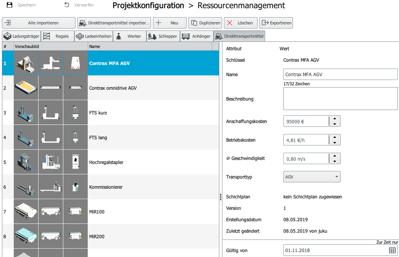The image size is (399, 257).
Task: Decrease Anschaffungskosten with down arrow
Action: click(335, 124)
